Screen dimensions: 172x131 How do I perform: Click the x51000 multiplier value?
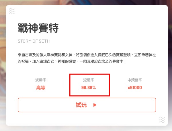[135, 87]
